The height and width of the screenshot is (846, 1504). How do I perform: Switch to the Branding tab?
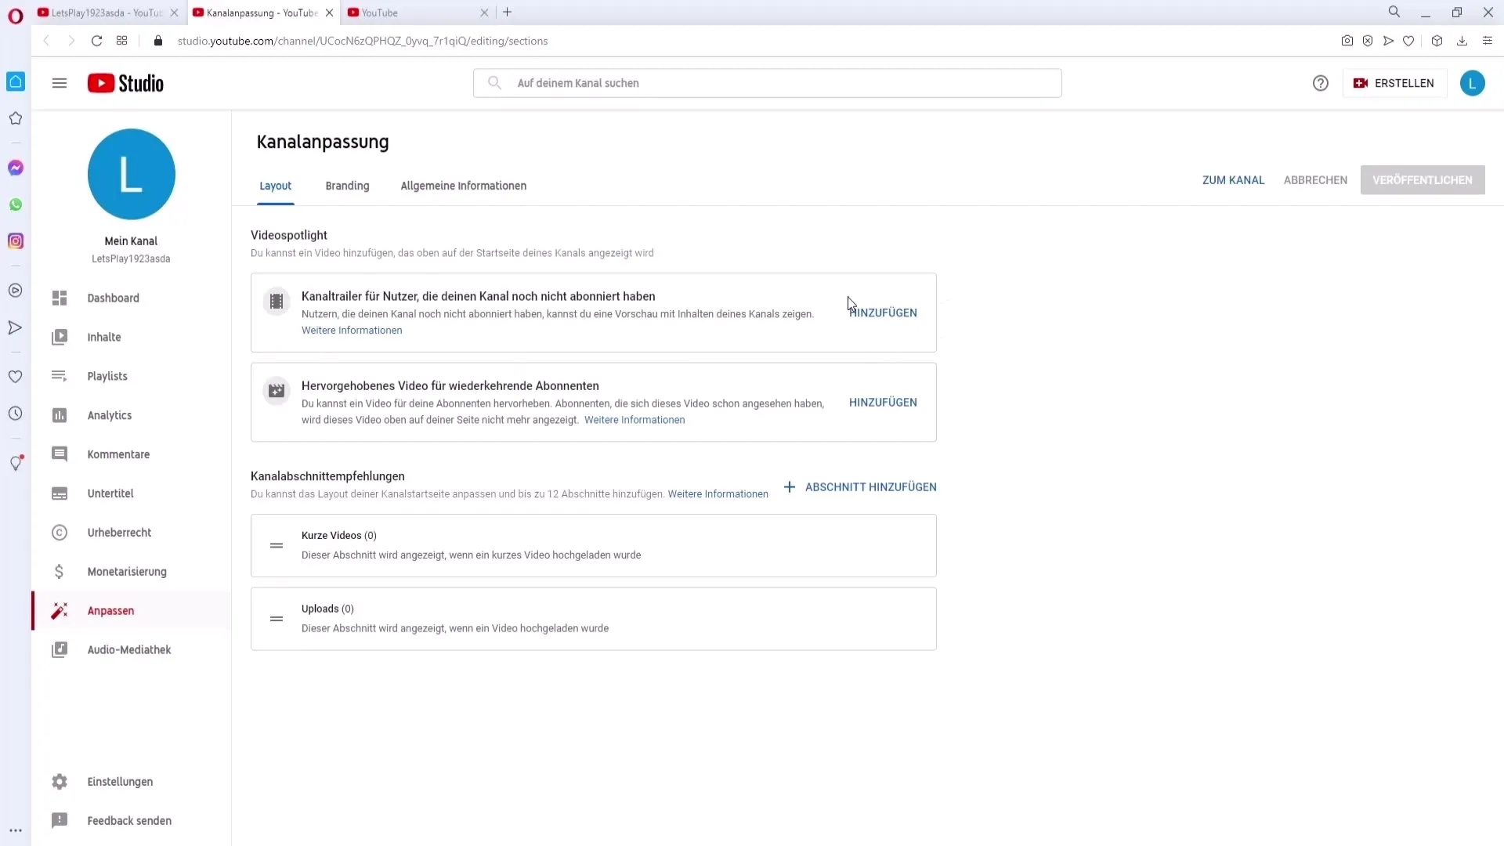point(347,185)
